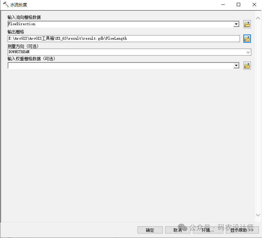The width and height of the screenshot is (262, 238).
Task: Expand the FlowDirection input raster dropdown arrow
Action: point(236,24)
